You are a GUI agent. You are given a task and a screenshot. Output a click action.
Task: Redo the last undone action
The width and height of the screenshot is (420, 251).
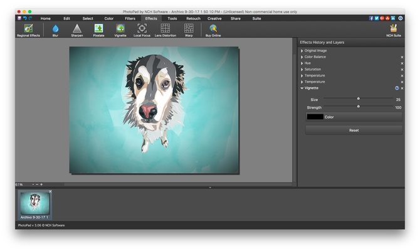[30, 18]
